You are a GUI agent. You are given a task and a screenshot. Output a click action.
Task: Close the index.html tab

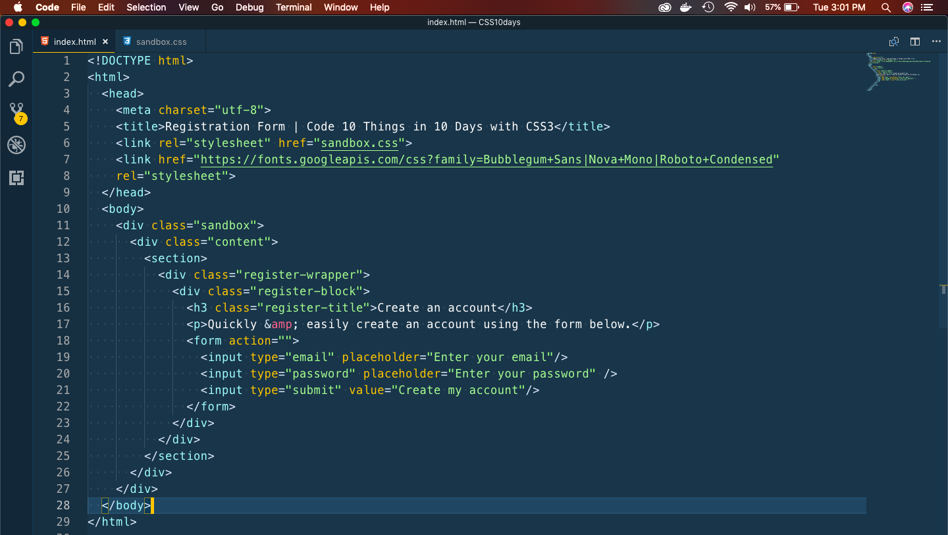coord(105,42)
